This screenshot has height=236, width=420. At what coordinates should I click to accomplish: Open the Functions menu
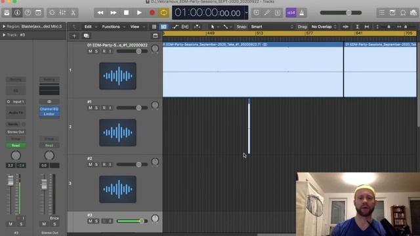[111, 26]
